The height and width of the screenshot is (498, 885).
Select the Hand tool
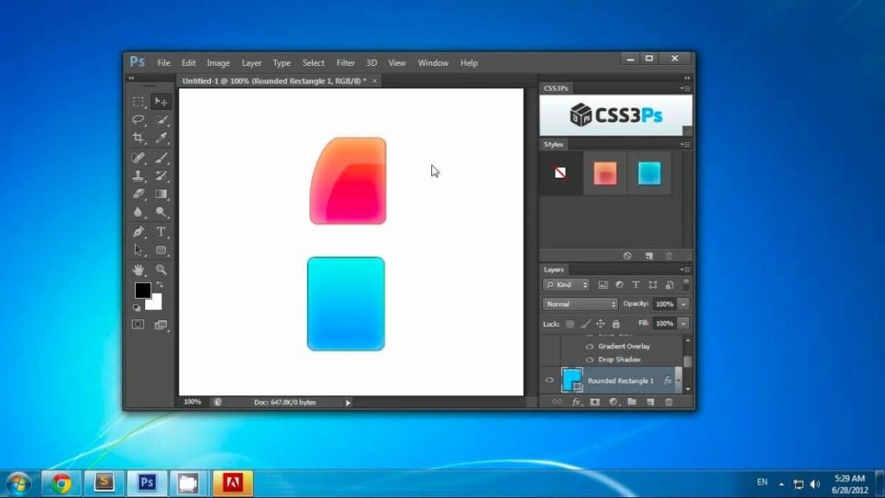[x=138, y=270]
